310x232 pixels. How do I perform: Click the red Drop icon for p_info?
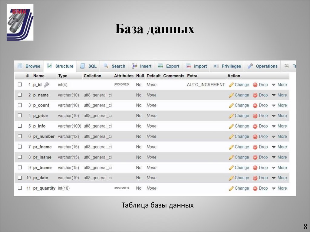click(255, 126)
